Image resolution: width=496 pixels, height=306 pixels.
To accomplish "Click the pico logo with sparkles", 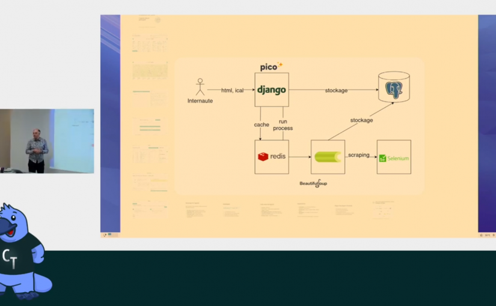I will (271, 66).
